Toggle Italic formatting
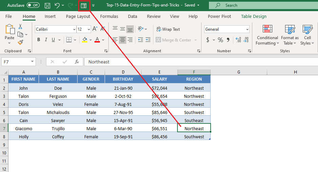This screenshot has height=172, width=318. [46, 40]
